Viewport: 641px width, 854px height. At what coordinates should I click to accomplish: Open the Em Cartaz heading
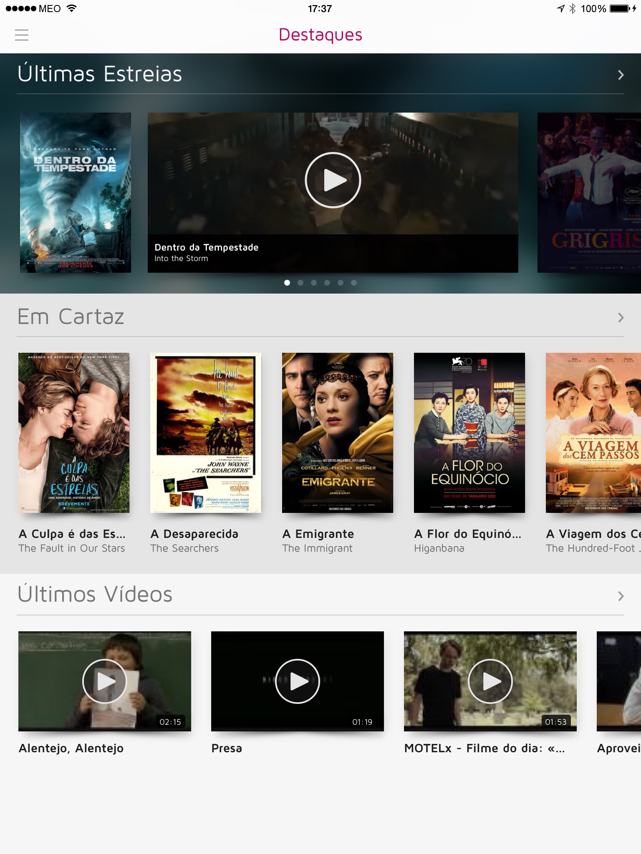71,316
